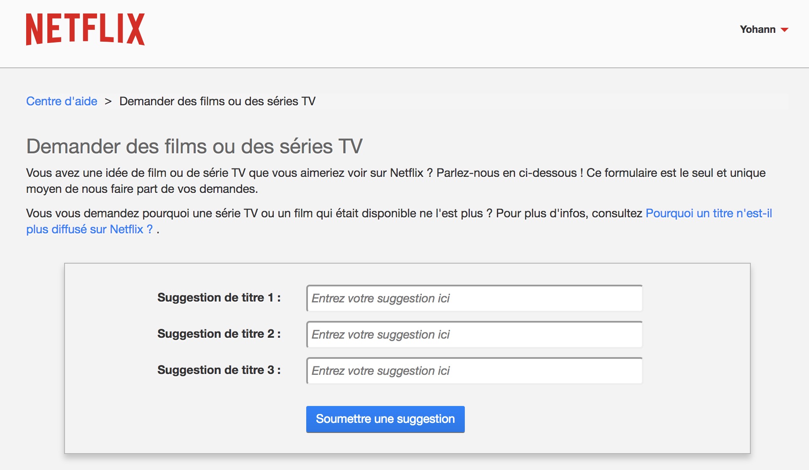This screenshot has height=470, width=809.
Task: Click the "plus diffusé sur Netflix ?" link text
Action: click(89, 229)
